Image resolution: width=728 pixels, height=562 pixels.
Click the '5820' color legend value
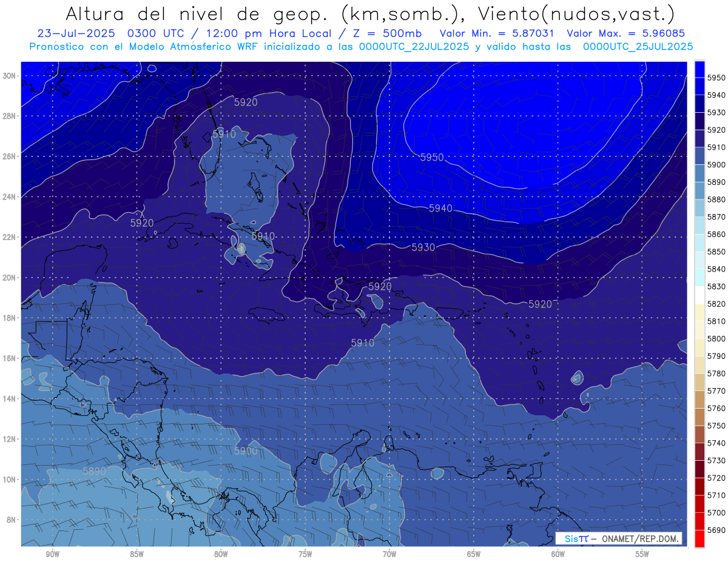pyautogui.click(x=716, y=303)
